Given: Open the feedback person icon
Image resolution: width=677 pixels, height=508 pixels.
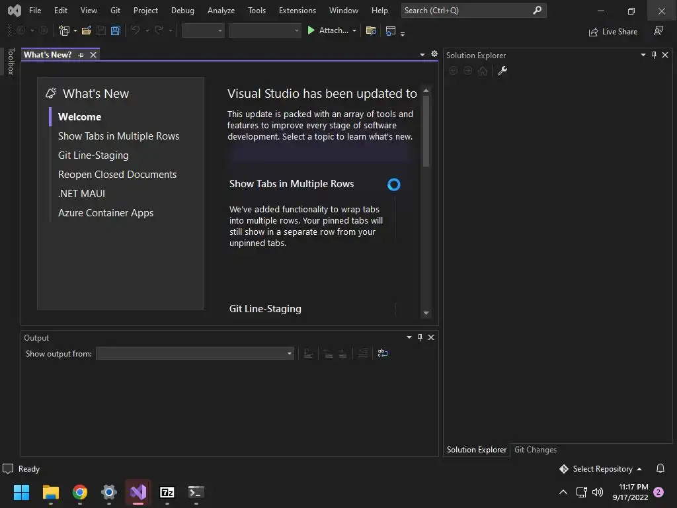Looking at the screenshot, I should [658, 30].
